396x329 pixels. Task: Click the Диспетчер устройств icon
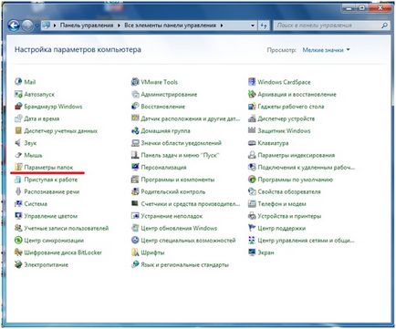click(x=252, y=118)
